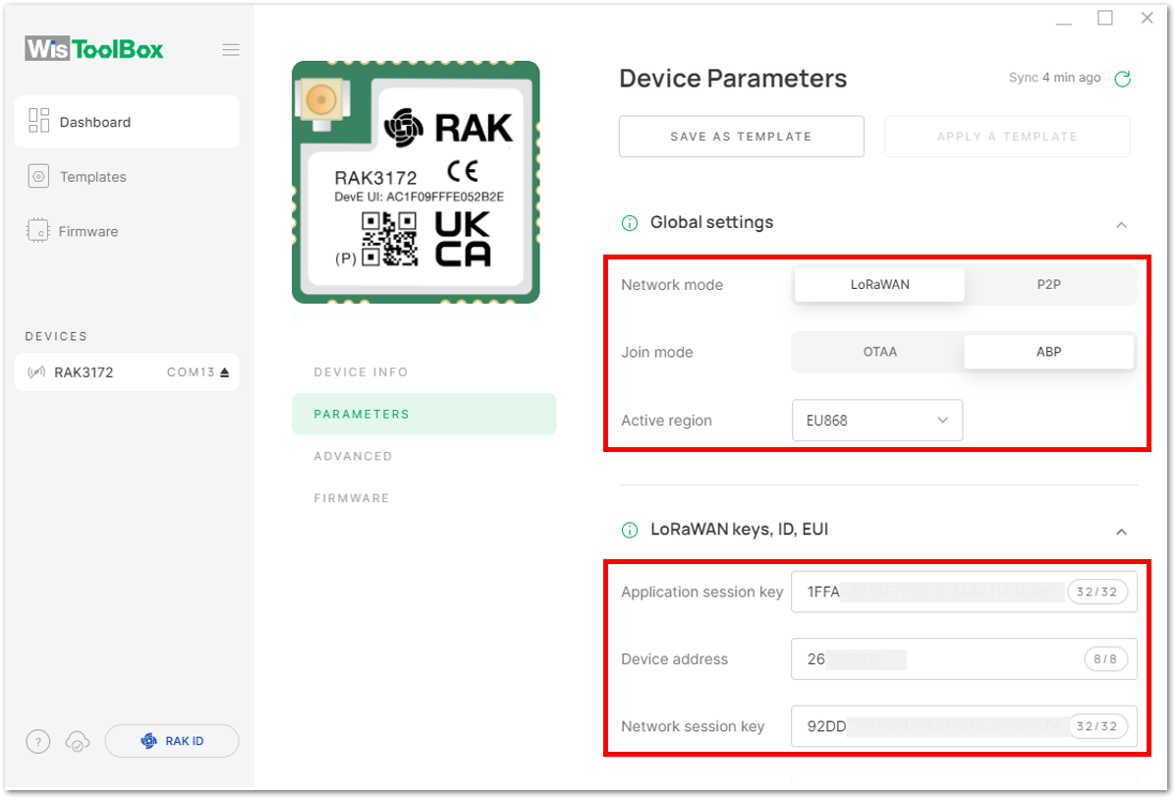The height and width of the screenshot is (799, 1176).
Task: Switch join mode to OTAA
Action: coord(879,352)
